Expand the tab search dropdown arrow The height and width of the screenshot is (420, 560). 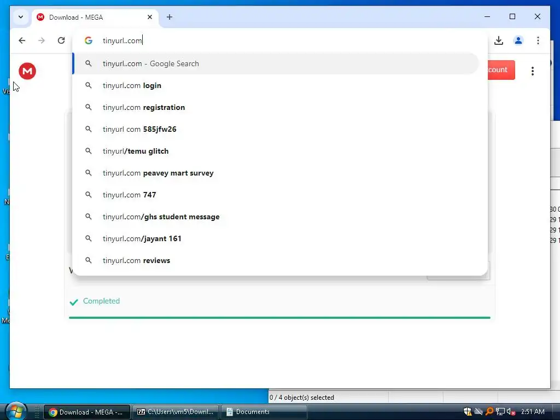[21, 17]
